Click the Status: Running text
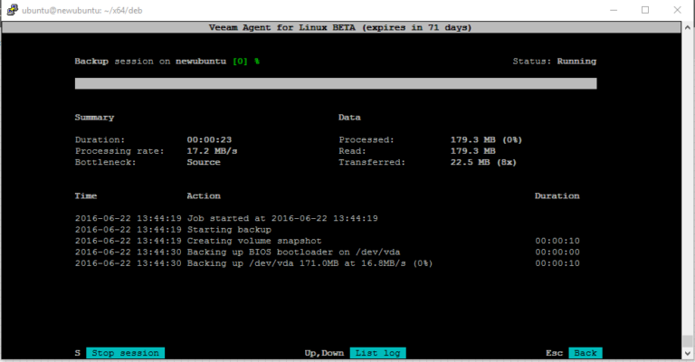Image resolution: width=695 pixels, height=362 pixels. (555, 62)
